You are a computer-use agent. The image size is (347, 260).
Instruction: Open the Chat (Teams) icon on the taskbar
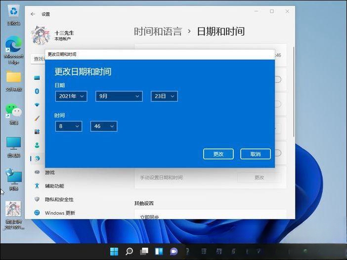(x=174, y=252)
